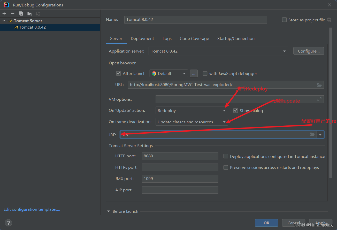
Task: Click the Configure... button
Action: click(309, 51)
